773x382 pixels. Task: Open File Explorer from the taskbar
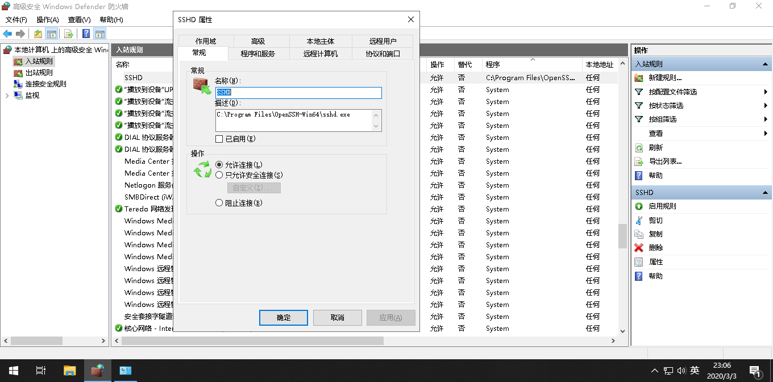[69, 371]
